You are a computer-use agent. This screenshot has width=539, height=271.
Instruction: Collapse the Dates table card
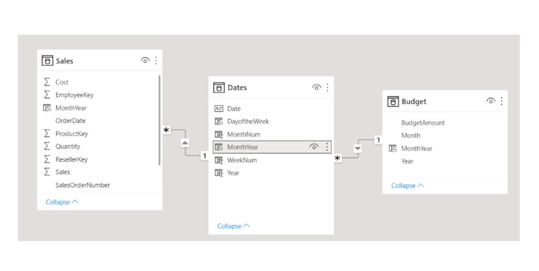pyautogui.click(x=233, y=226)
